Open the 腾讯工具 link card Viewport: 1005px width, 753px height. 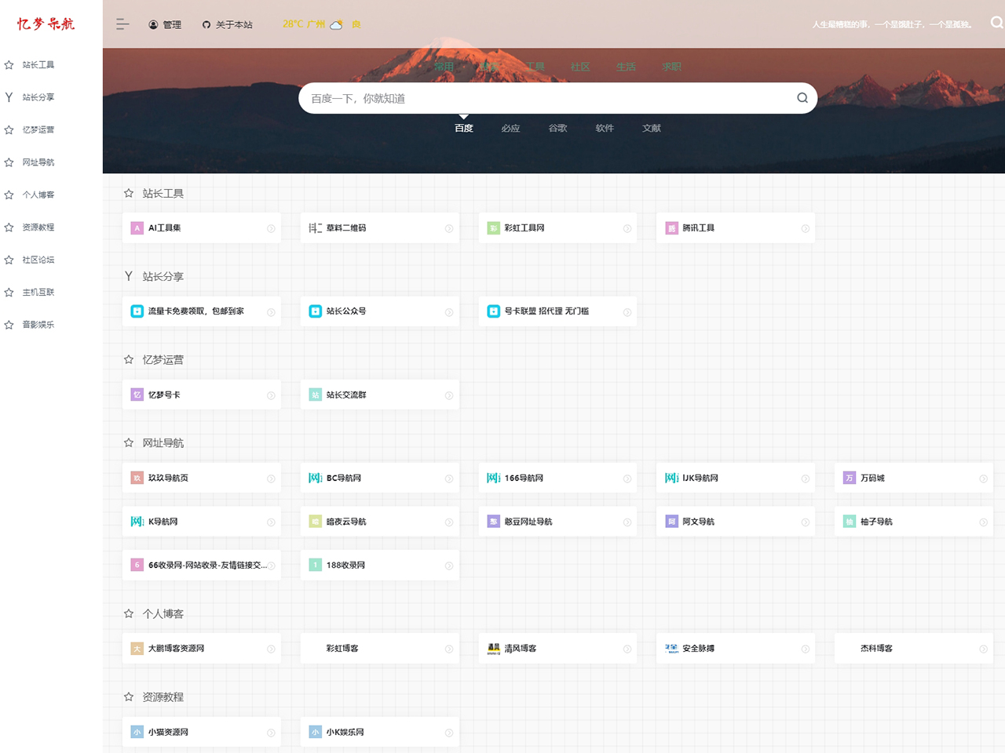[735, 228]
